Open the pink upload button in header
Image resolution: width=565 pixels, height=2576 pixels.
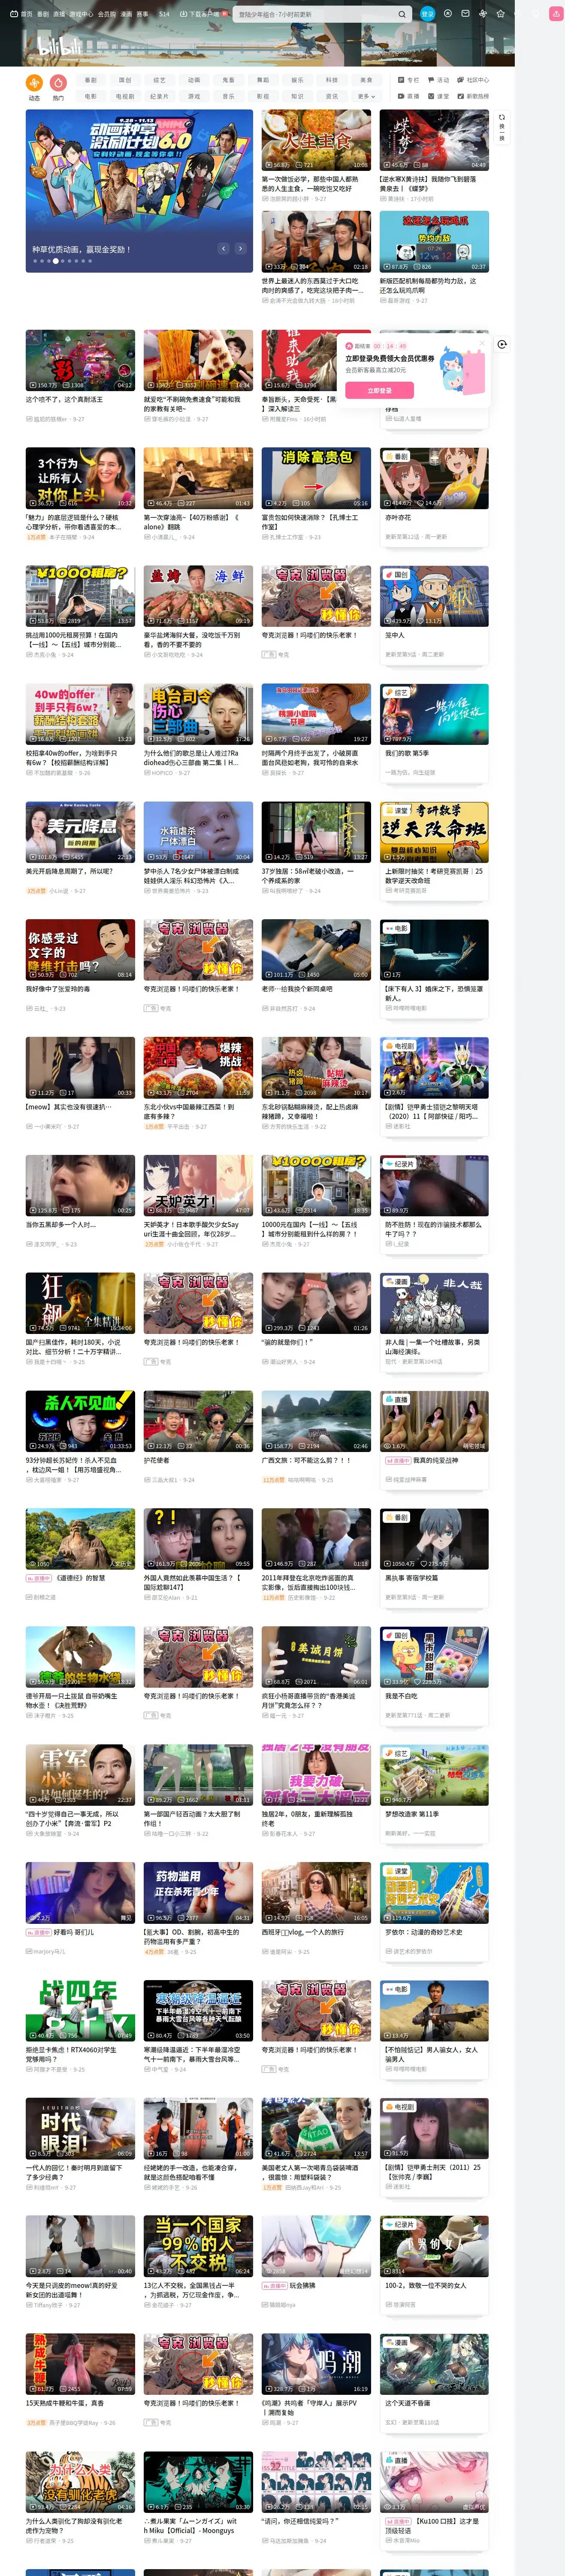556,14
